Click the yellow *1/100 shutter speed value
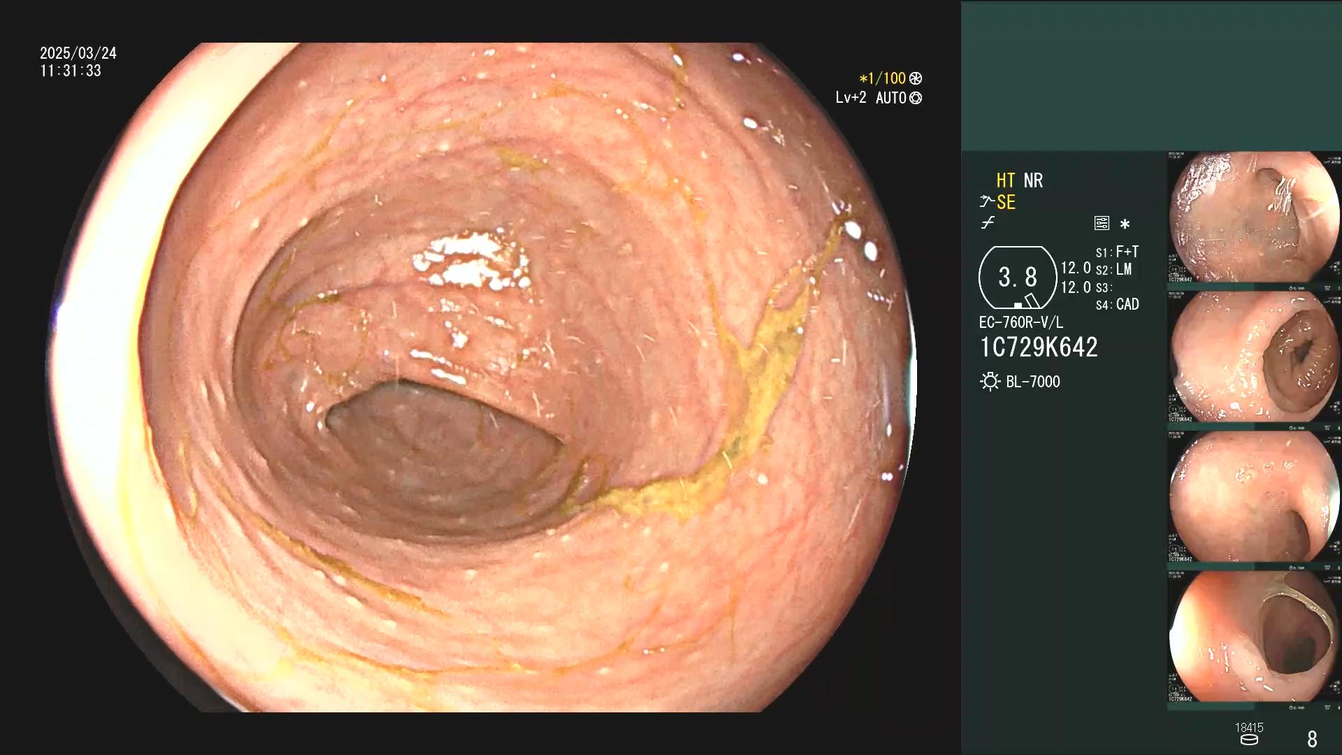 (882, 78)
